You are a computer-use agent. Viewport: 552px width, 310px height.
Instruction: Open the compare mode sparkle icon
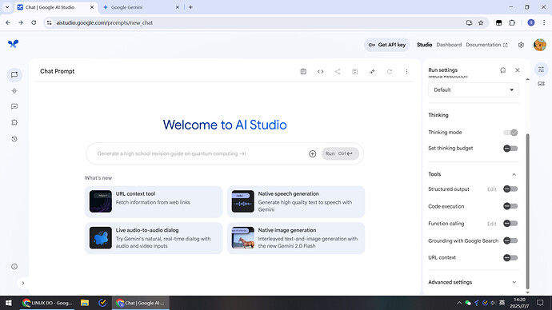[372, 71]
